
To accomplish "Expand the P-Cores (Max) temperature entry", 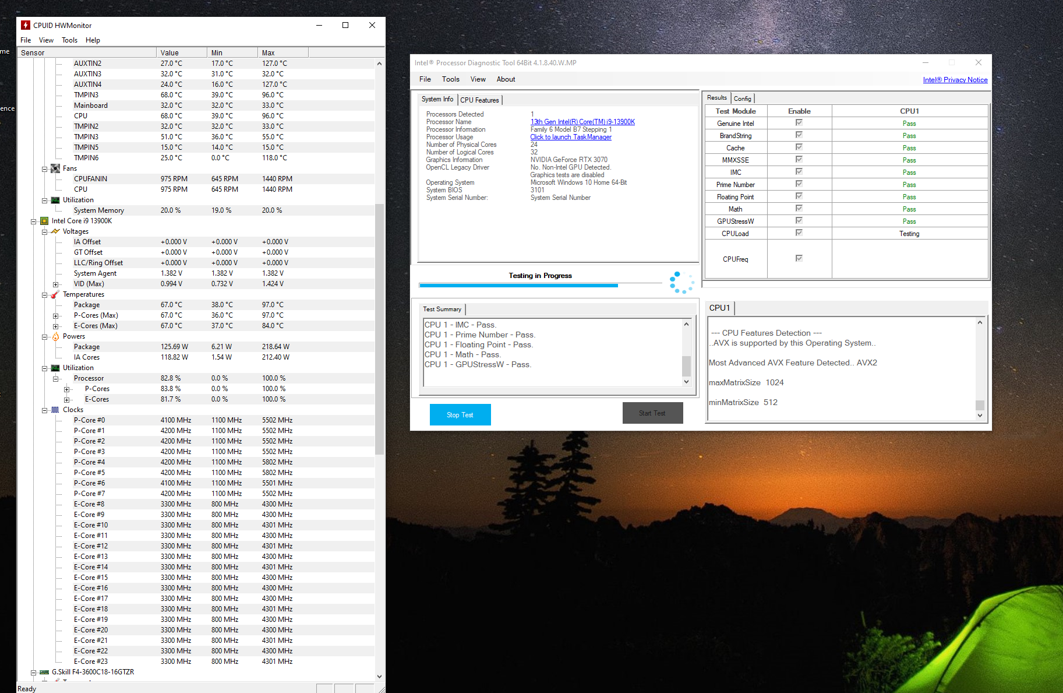I will [55, 316].
